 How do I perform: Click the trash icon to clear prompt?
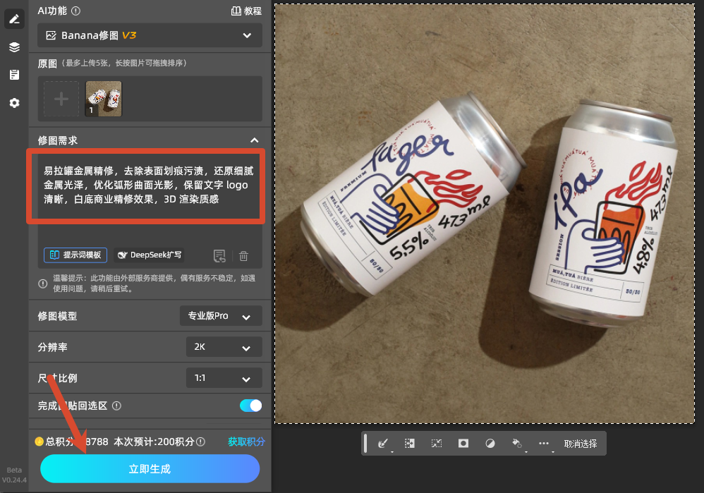click(244, 256)
